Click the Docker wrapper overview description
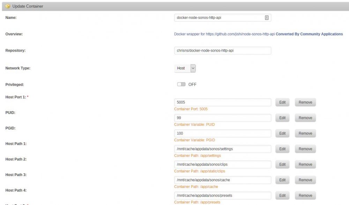Viewport: 349px width, 205px height. [224, 34]
